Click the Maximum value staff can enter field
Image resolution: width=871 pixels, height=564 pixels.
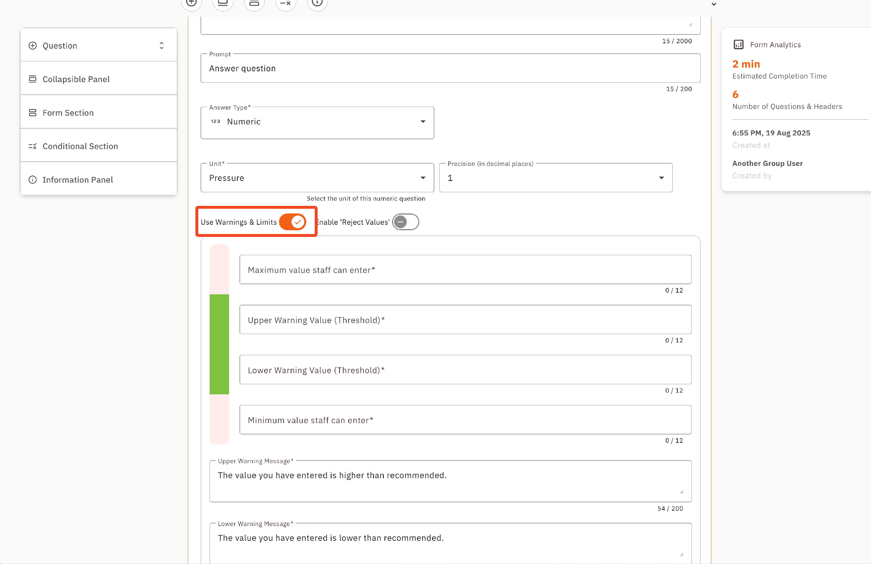(465, 270)
